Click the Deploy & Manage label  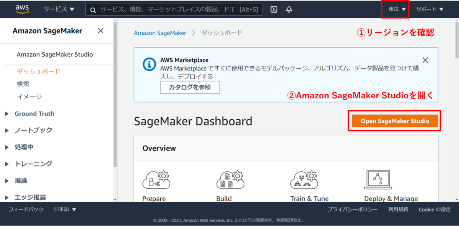tap(391, 199)
